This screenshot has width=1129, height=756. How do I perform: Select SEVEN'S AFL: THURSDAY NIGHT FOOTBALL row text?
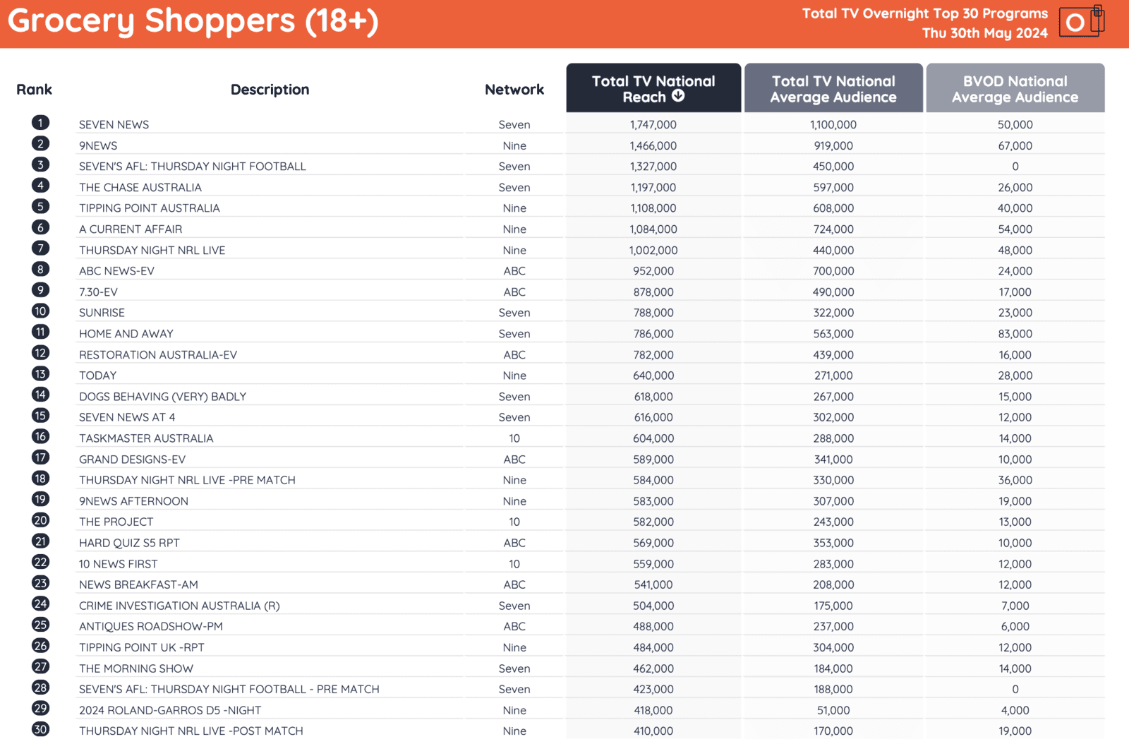tap(193, 167)
